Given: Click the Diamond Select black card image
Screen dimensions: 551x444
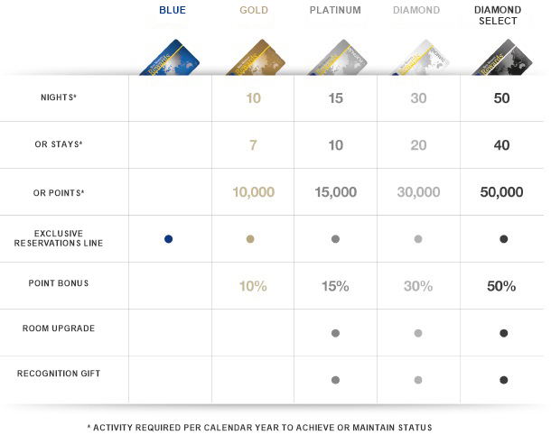Looking at the screenshot, I should point(502,57).
